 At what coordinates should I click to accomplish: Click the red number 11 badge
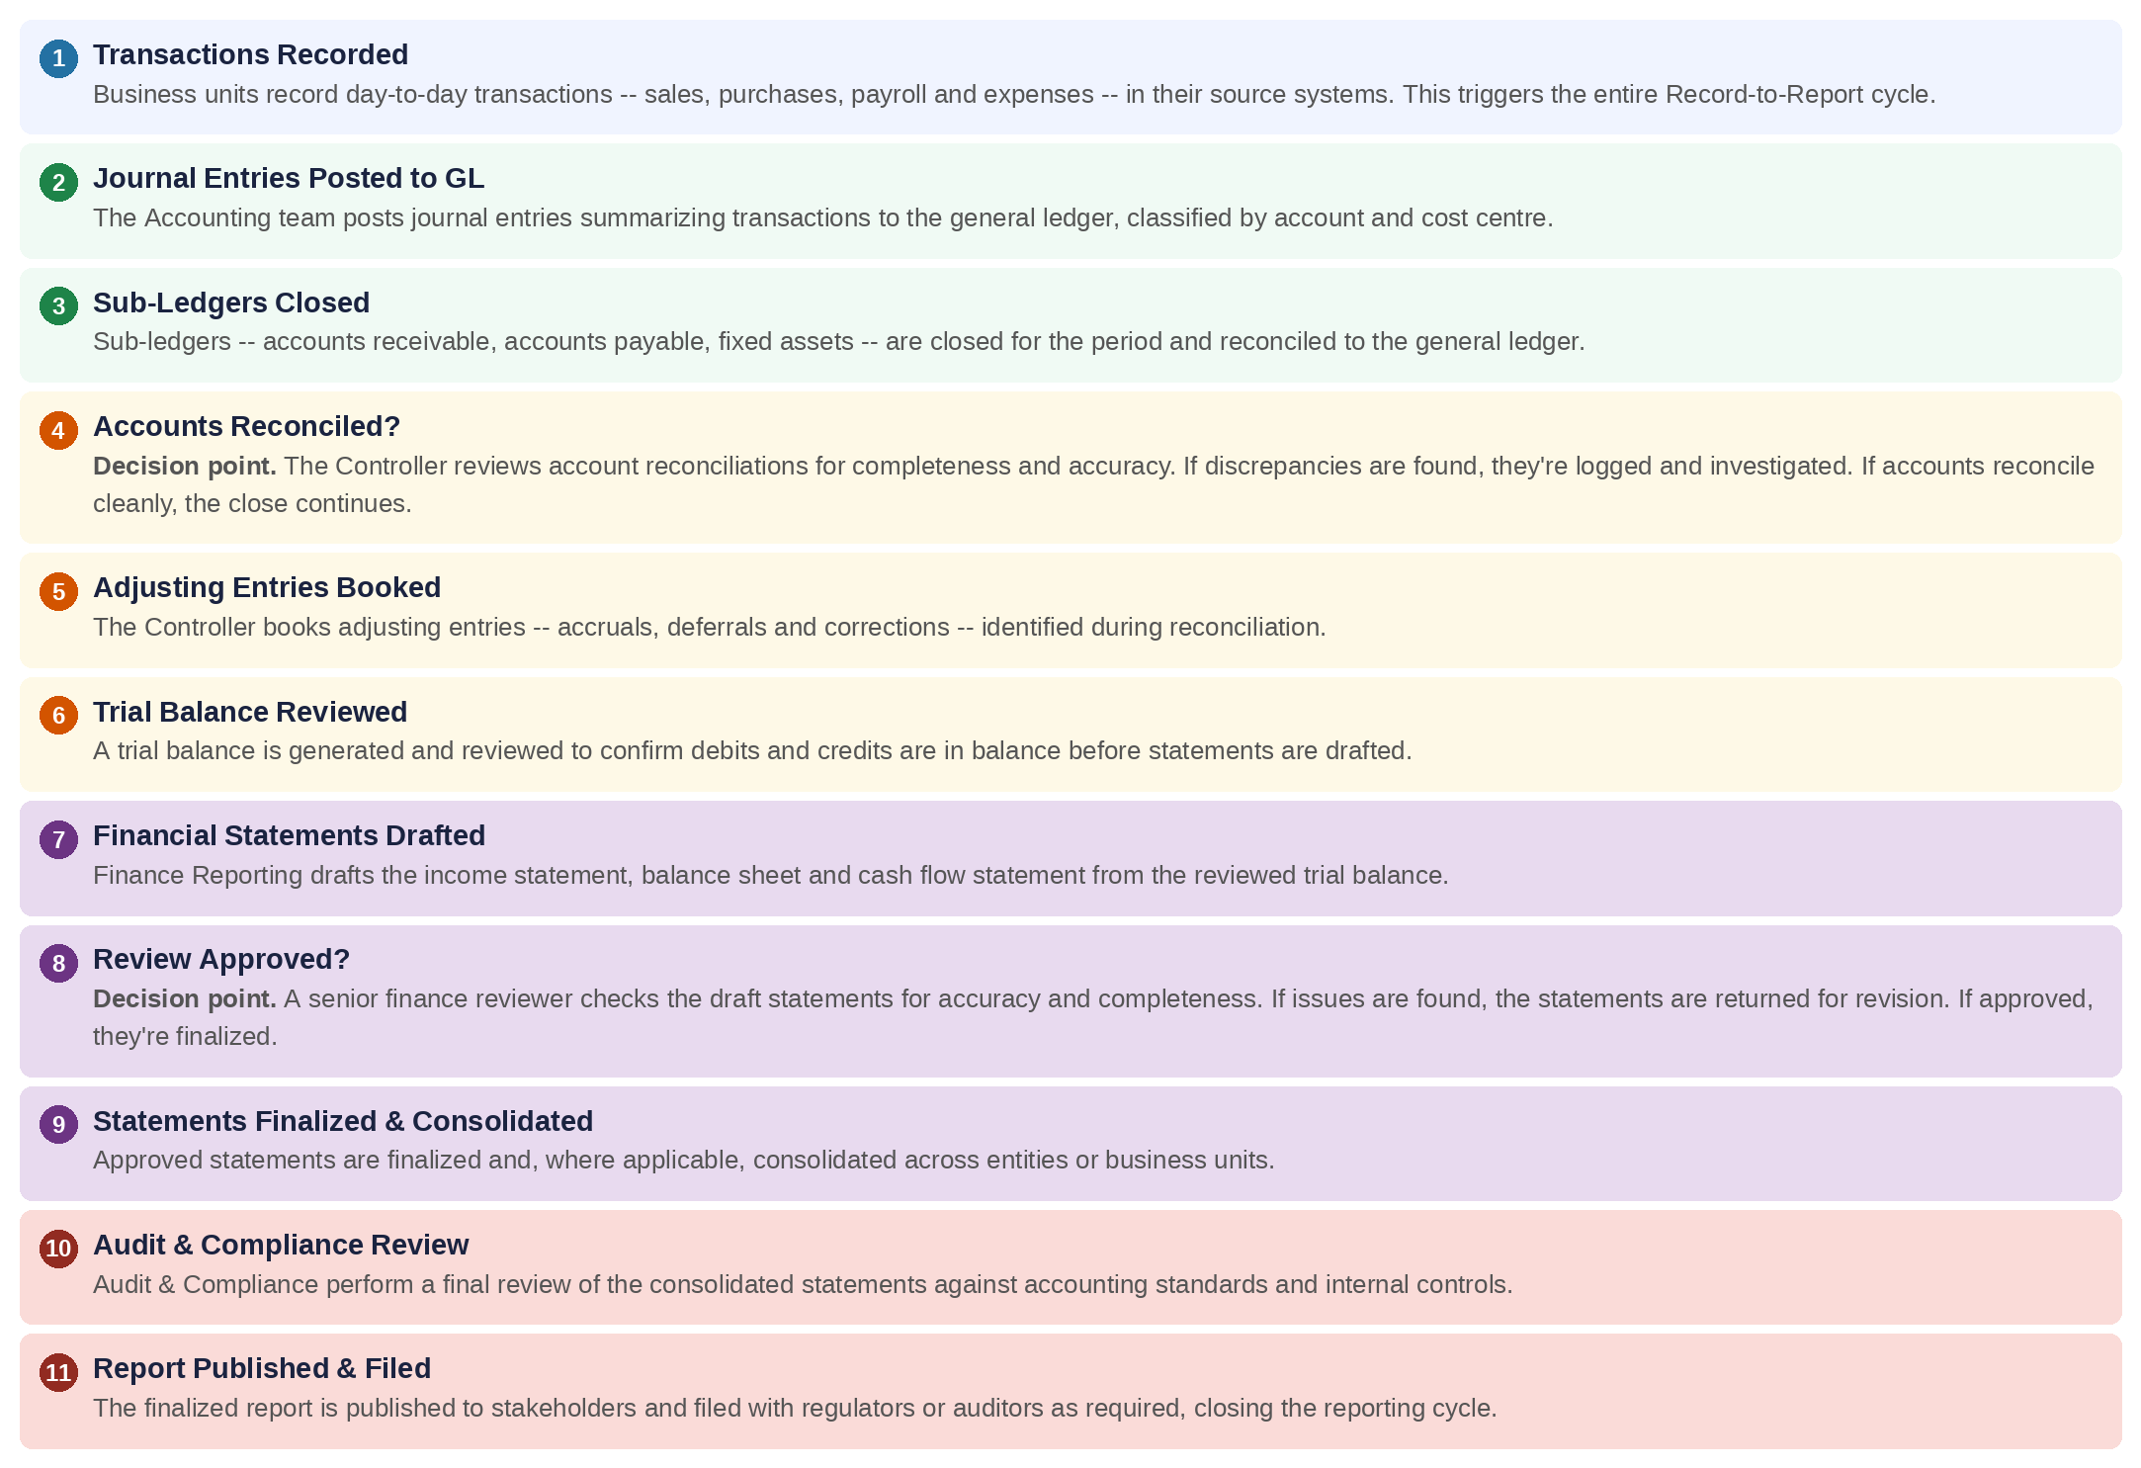58,1372
